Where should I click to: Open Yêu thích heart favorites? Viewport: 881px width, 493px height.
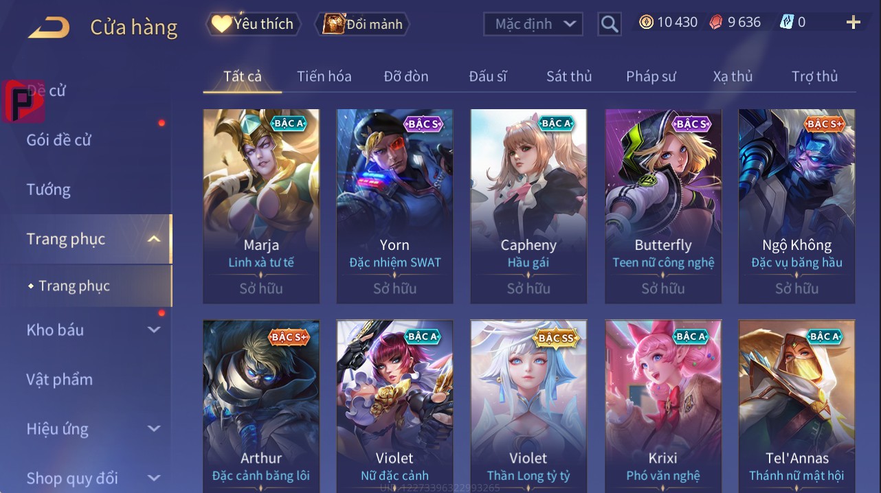tap(253, 24)
